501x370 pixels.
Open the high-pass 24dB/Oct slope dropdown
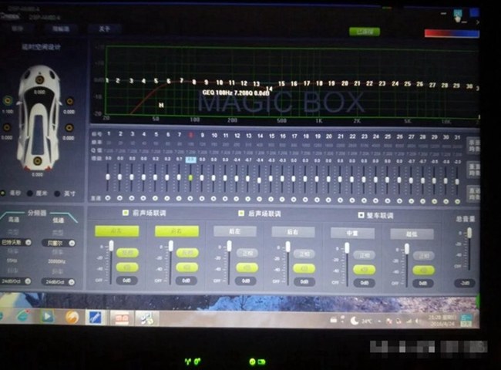(x=15, y=281)
